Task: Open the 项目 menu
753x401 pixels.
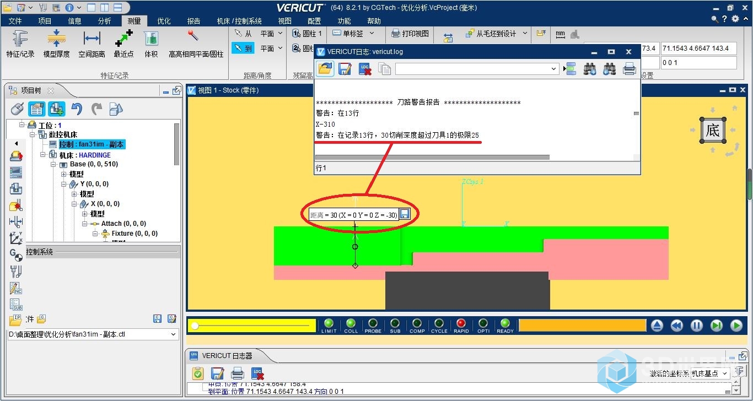Action: (x=45, y=21)
